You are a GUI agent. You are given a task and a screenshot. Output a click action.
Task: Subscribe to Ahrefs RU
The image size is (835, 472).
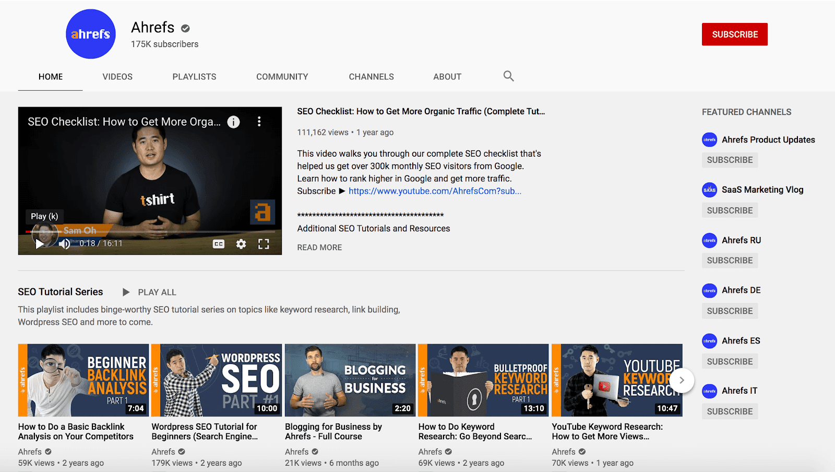point(730,261)
